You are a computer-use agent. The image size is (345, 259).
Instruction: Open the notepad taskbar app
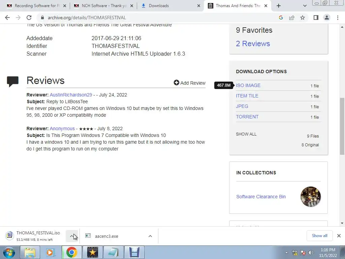[x=114, y=252]
